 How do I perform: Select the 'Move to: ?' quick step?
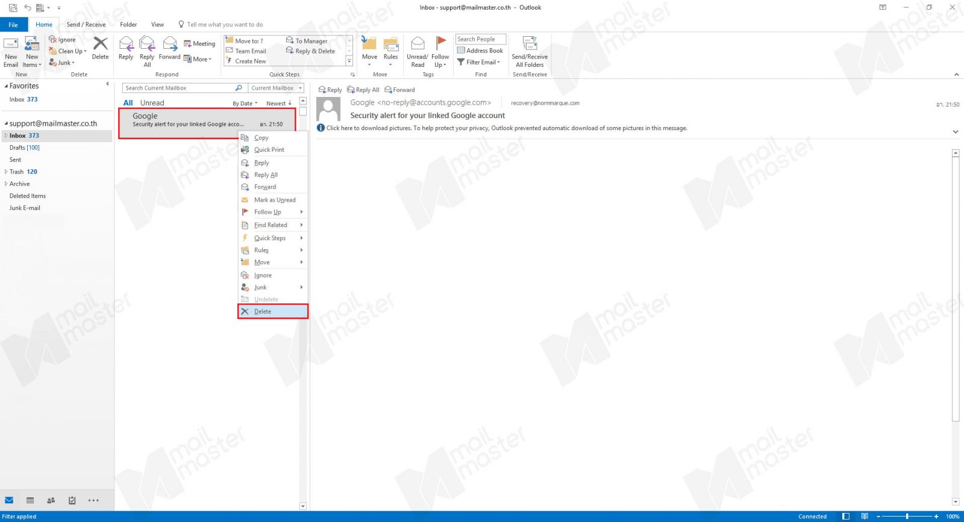pyautogui.click(x=245, y=41)
